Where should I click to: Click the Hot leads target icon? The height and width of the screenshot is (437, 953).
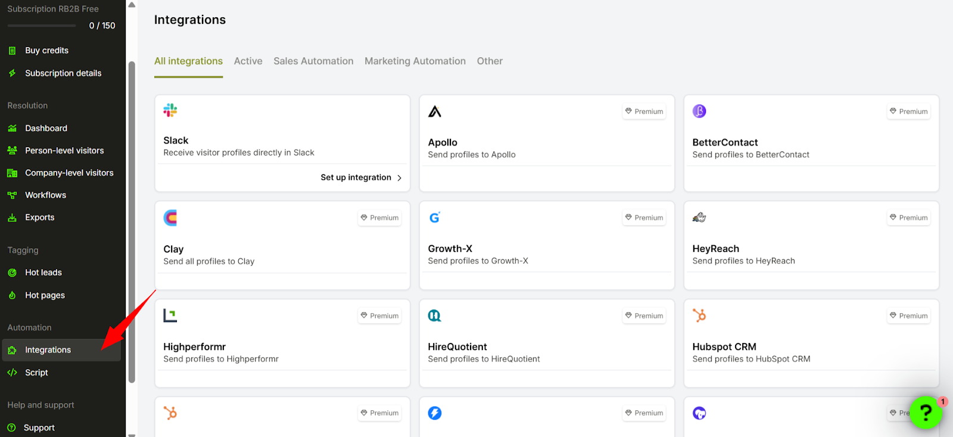coord(12,273)
